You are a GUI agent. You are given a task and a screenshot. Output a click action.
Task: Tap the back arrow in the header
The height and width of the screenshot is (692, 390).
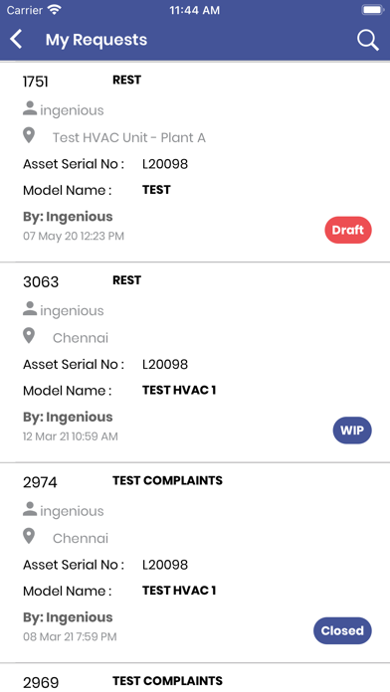pyautogui.click(x=16, y=40)
